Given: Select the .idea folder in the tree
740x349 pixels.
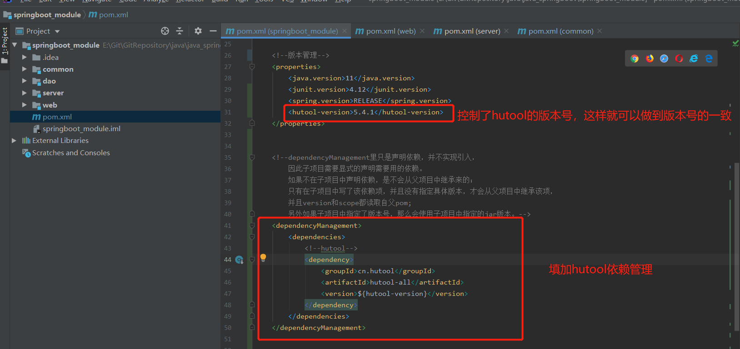Looking at the screenshot, I should [50, 57].
